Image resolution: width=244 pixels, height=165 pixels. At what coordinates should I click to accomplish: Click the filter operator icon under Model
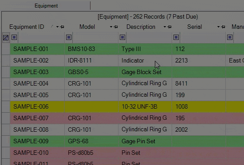click(x=69, y=37)
